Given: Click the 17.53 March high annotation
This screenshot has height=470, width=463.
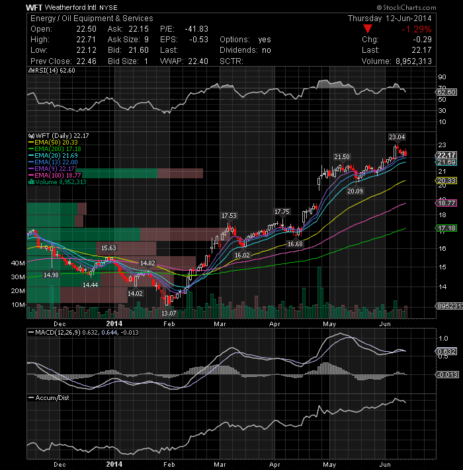Looking at the screenshot, I should [x=229, y=215].
